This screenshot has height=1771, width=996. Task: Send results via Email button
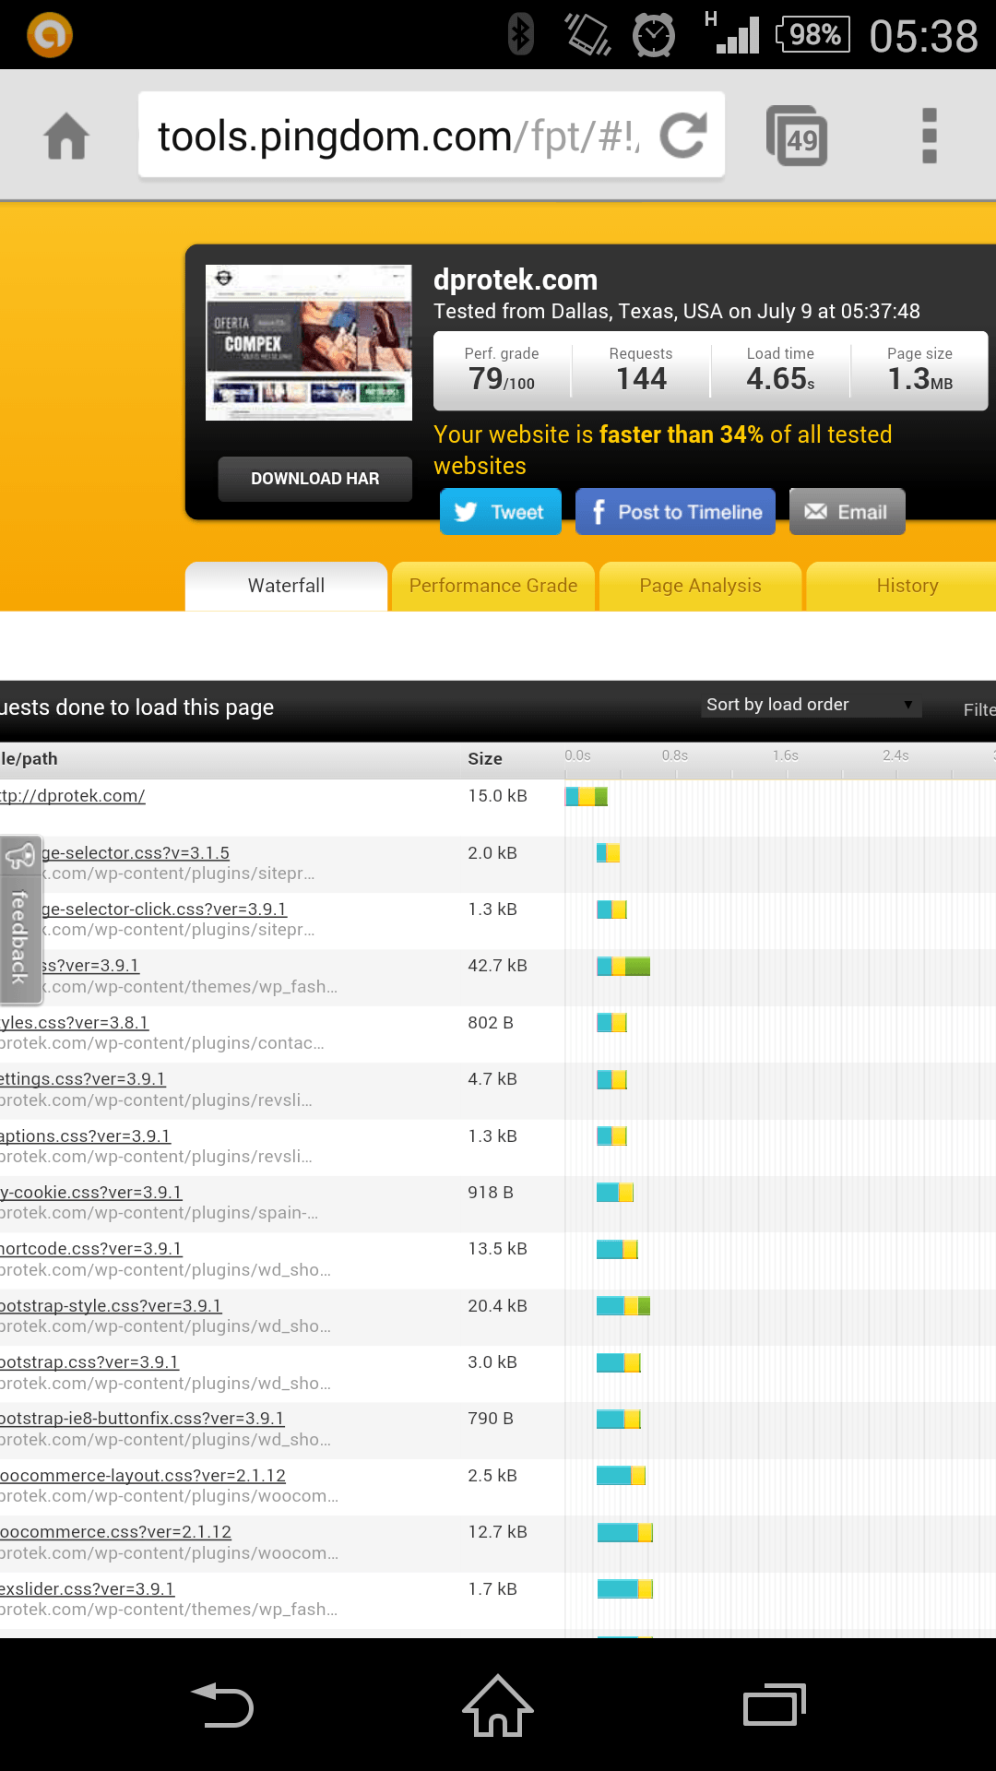tap(848, 512)
